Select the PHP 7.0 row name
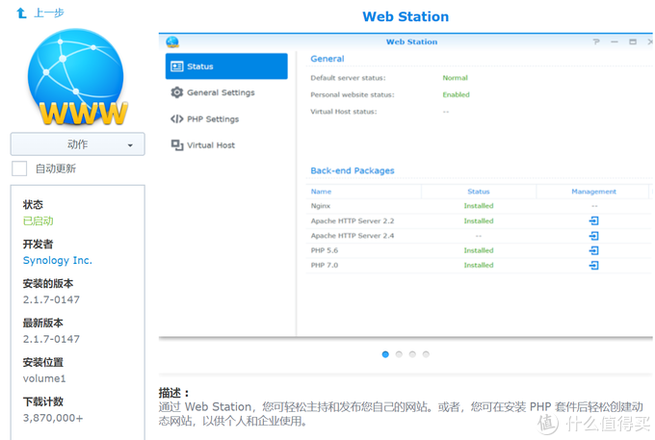655x440 pixels. click(x=325, y=265)
